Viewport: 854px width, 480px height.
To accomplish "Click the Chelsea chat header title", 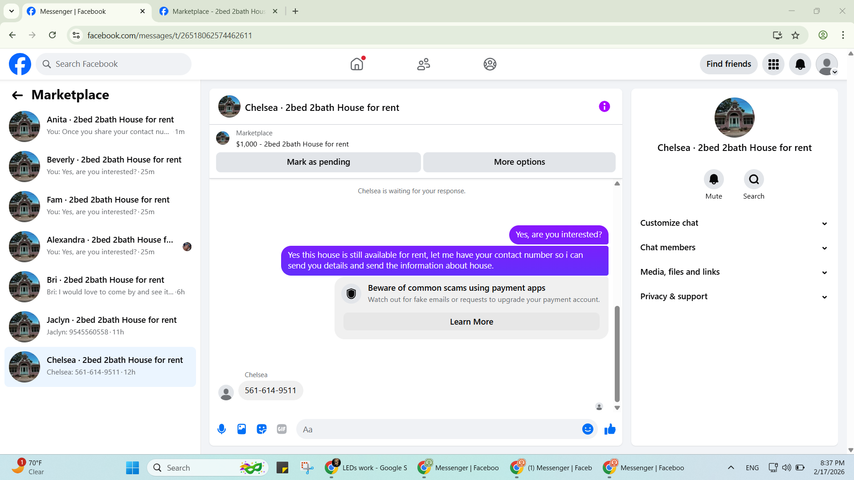I will (x=322, y=108).
